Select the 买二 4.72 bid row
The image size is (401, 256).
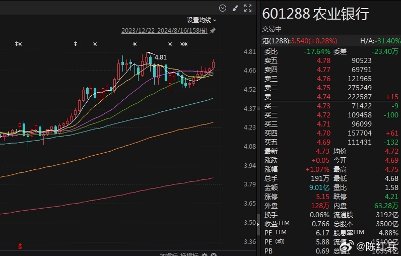(x=330, y=115)
